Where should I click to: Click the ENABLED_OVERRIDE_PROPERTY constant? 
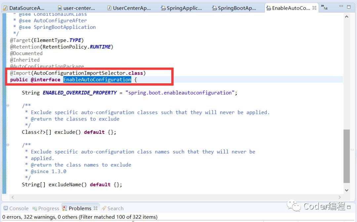click(80, 93)
